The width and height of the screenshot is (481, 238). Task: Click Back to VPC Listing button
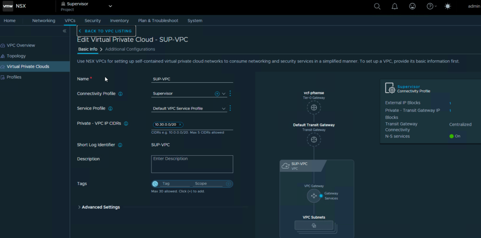106,31
